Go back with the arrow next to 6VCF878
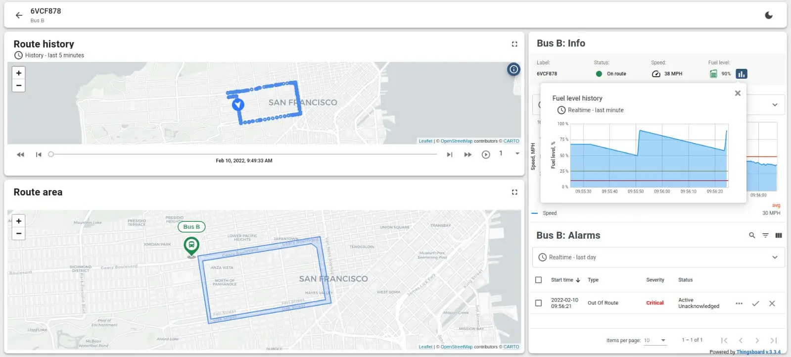Image resolution: width=791 pixels, height=357 pixels. (19, 15)
